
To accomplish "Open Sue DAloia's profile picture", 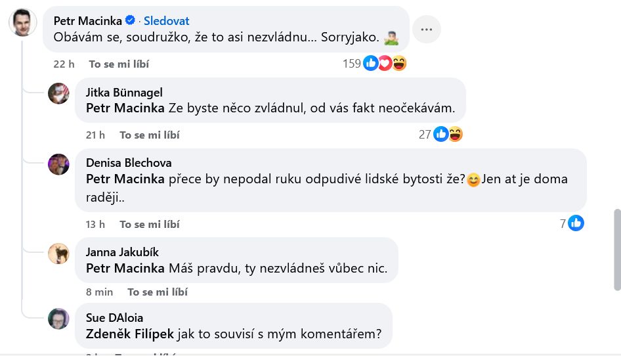I will click(x=58, y=319).
